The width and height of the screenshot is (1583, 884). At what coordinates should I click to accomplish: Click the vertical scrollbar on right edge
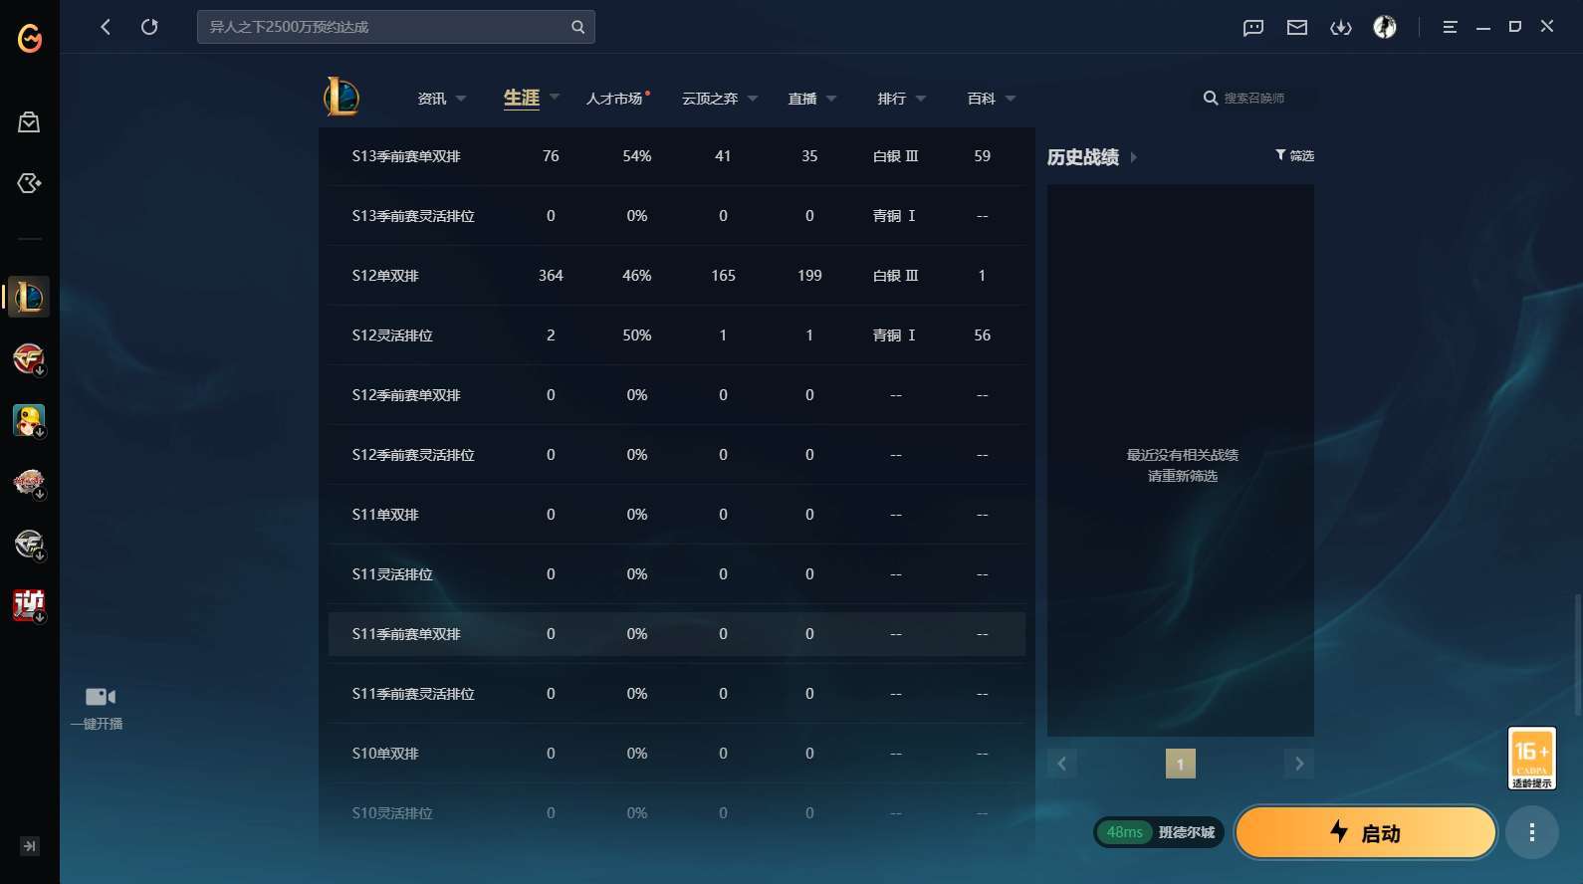pos(1578,655)
